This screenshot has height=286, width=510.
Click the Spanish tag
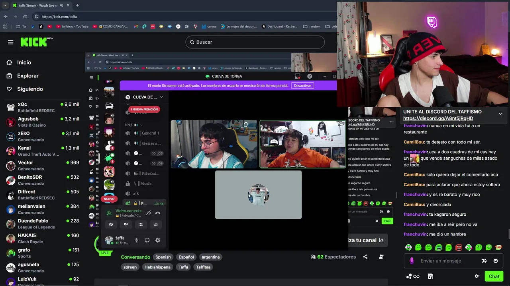click(x=163, y=257)
